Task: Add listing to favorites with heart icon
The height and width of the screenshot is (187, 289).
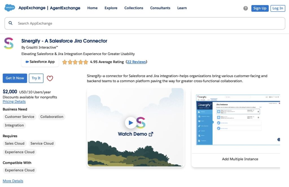Action: [x=50, y=78]
